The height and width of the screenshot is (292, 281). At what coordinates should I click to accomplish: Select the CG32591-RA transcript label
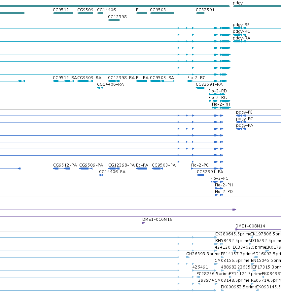click(209, 84)
